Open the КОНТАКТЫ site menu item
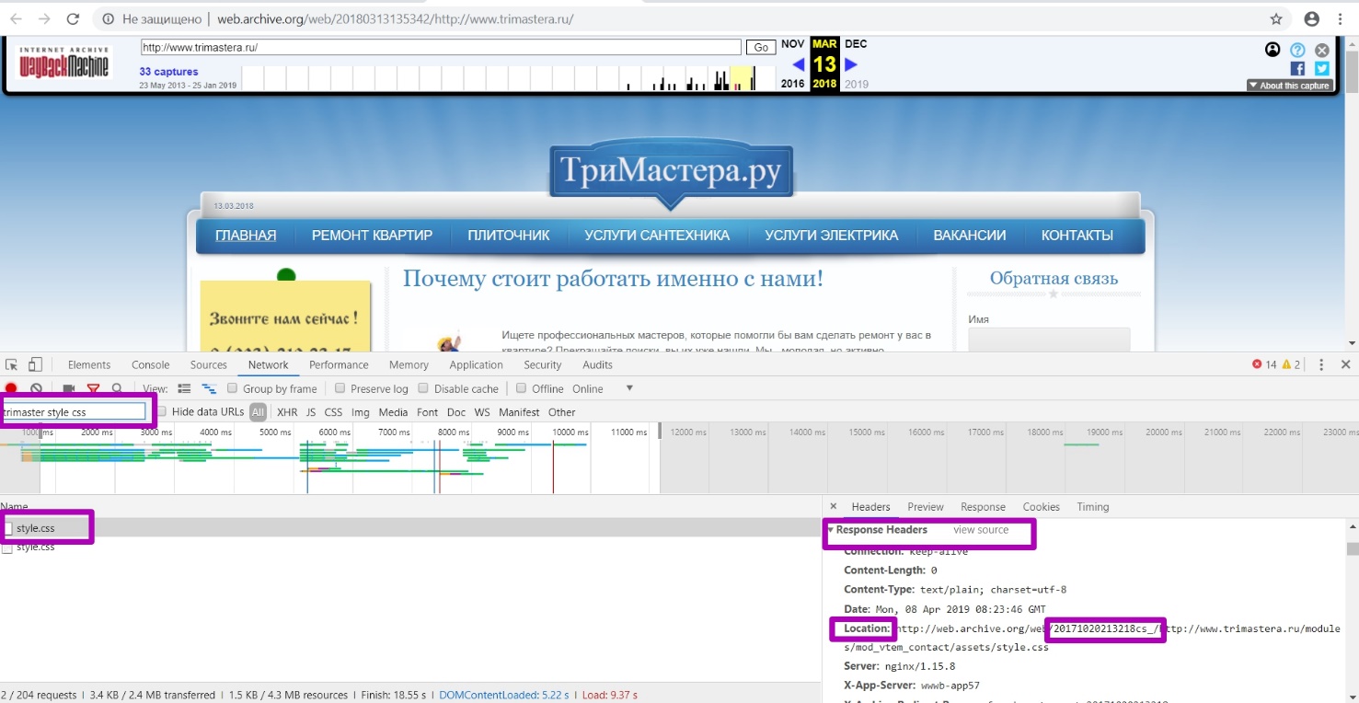1359x703 pixels. point(1077,236)
